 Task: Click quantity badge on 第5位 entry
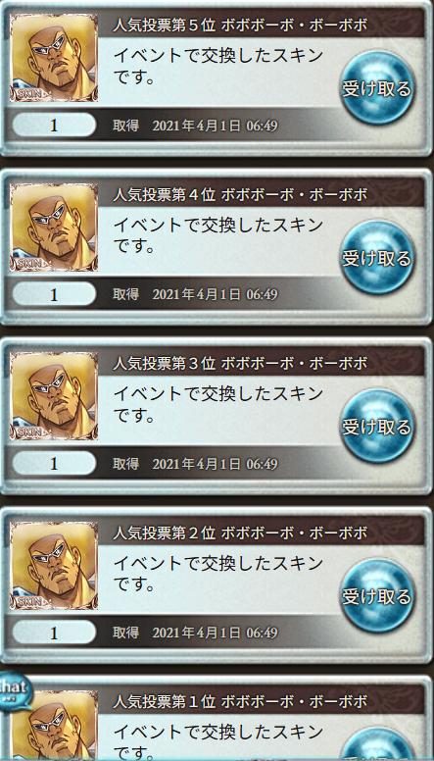coord(54,126)
